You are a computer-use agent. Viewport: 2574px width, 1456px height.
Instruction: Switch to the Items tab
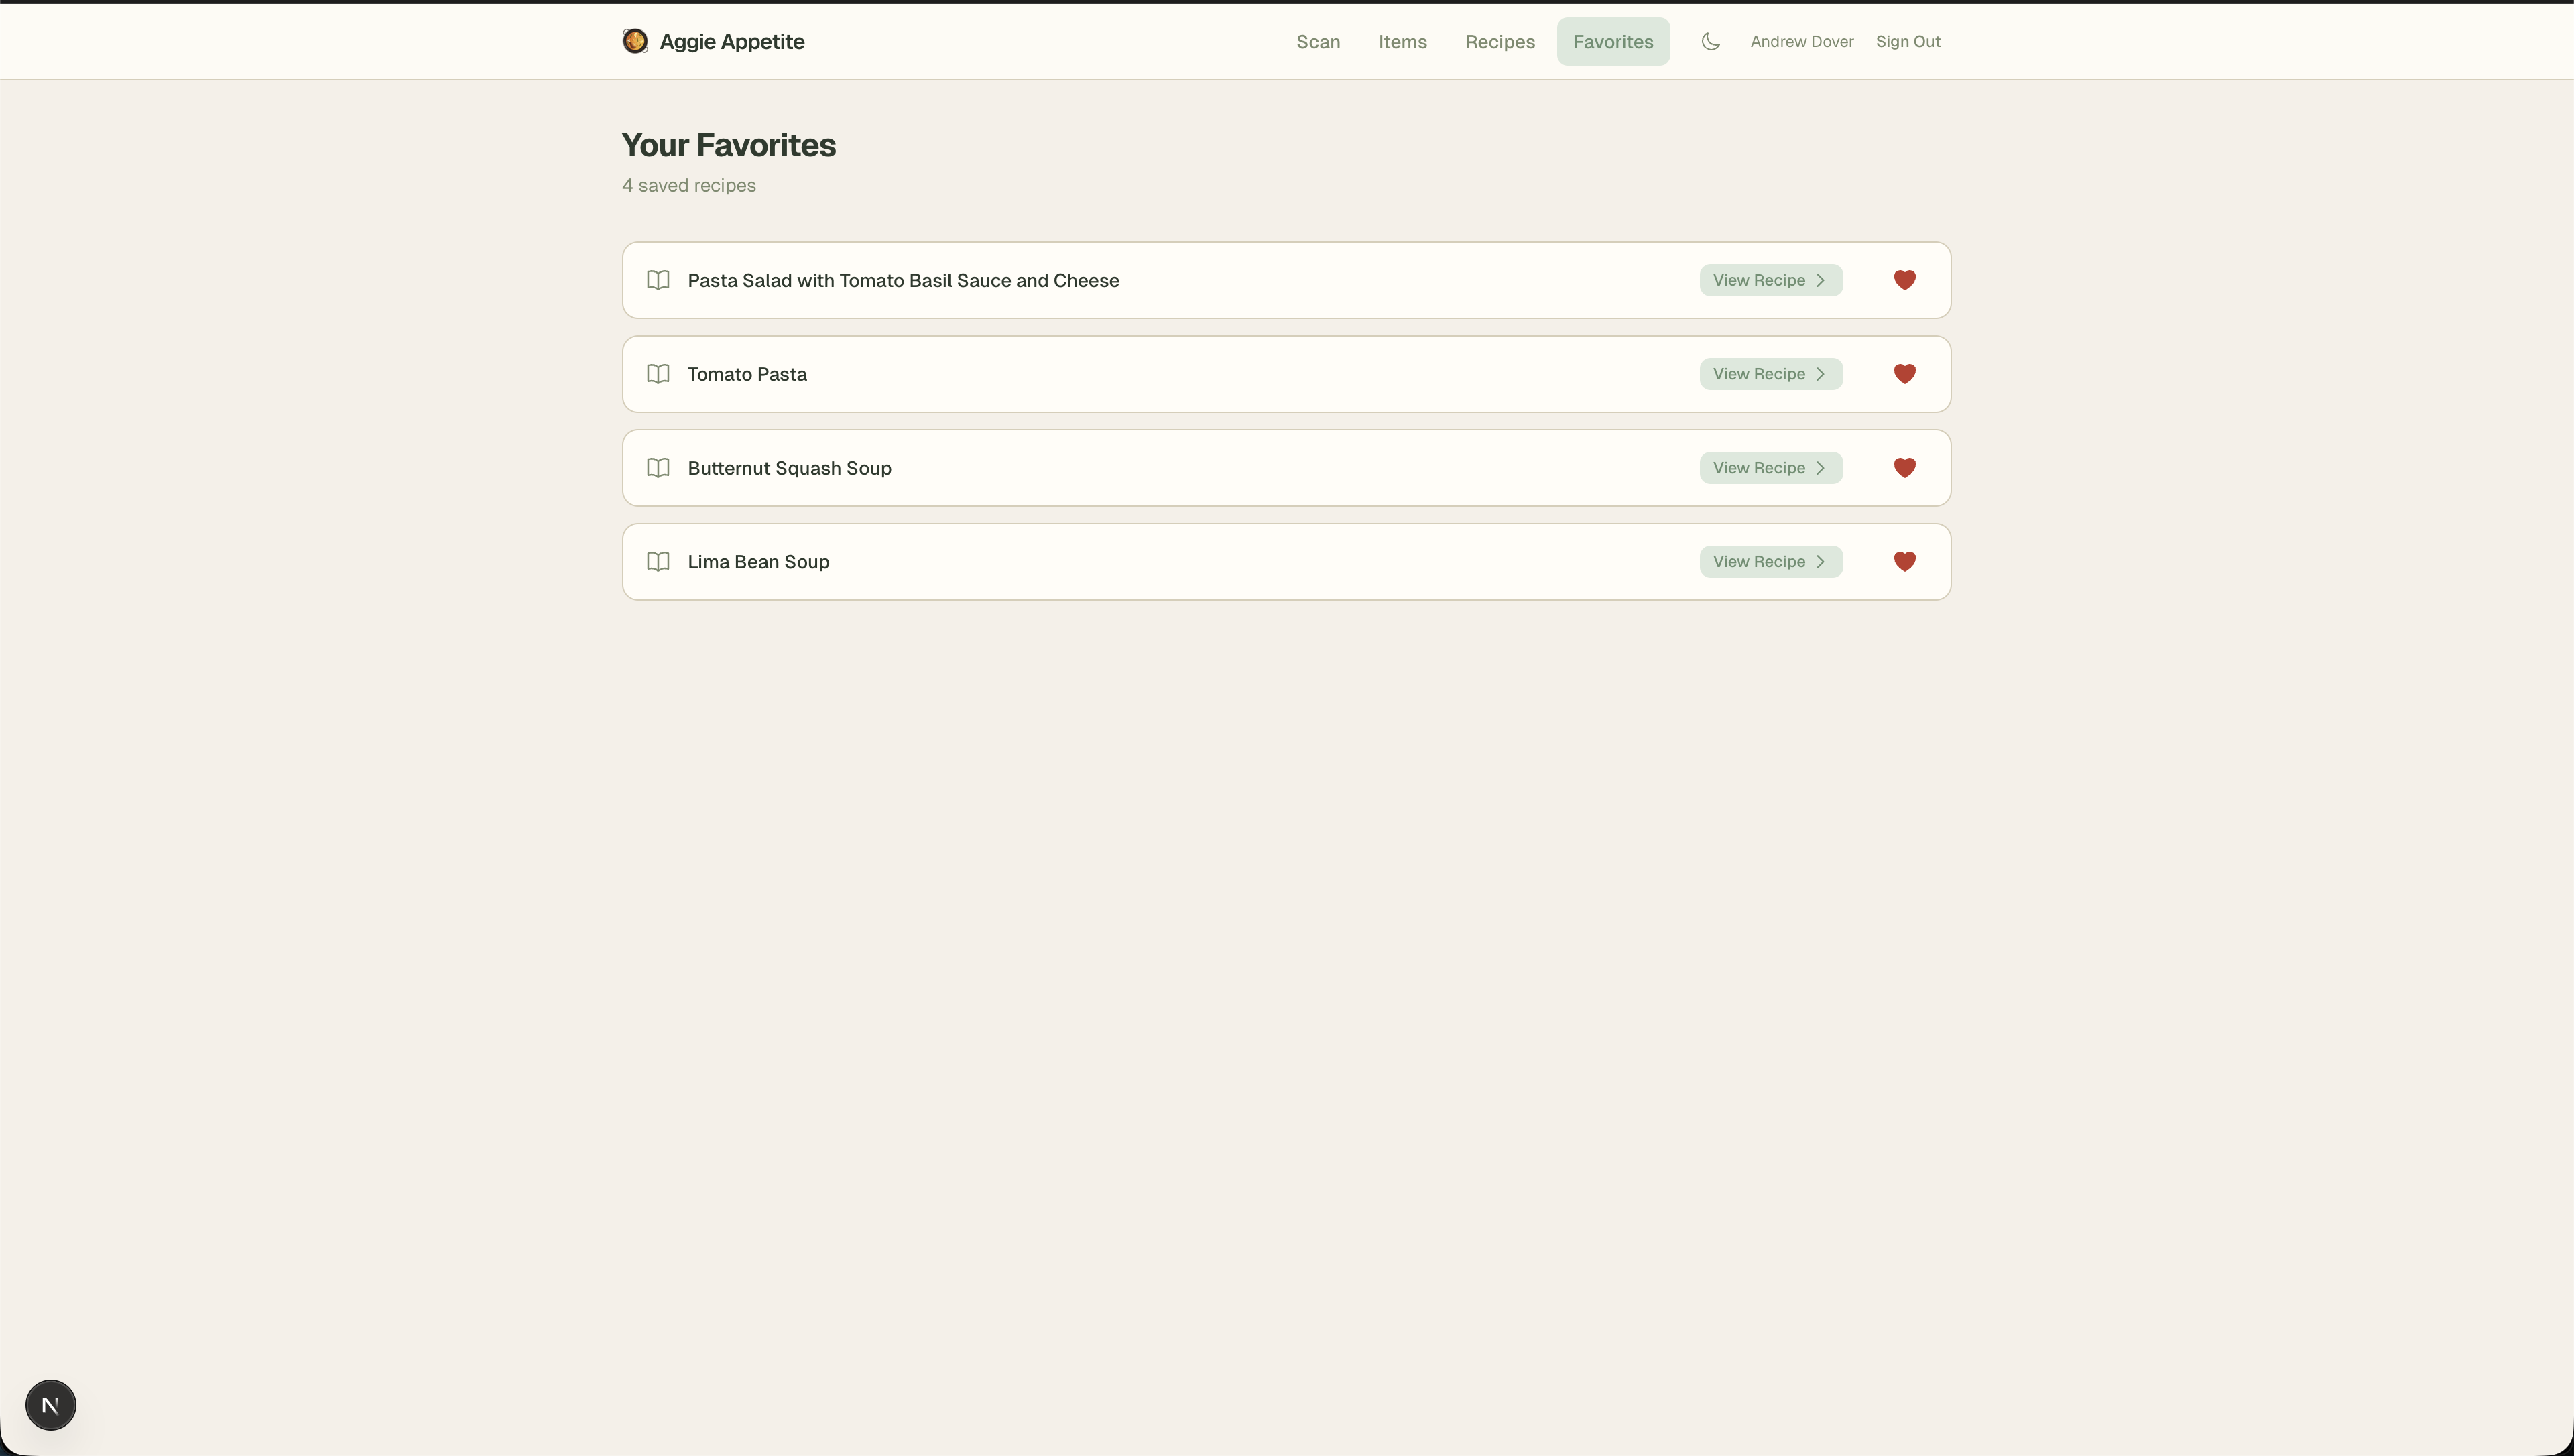point(1402,42)
